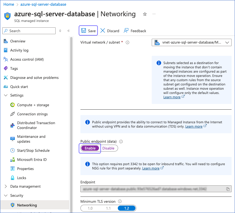Click the Networking shield icon in sidebar
This screenshot has height=213, width=235.
(x=13, y=205)
